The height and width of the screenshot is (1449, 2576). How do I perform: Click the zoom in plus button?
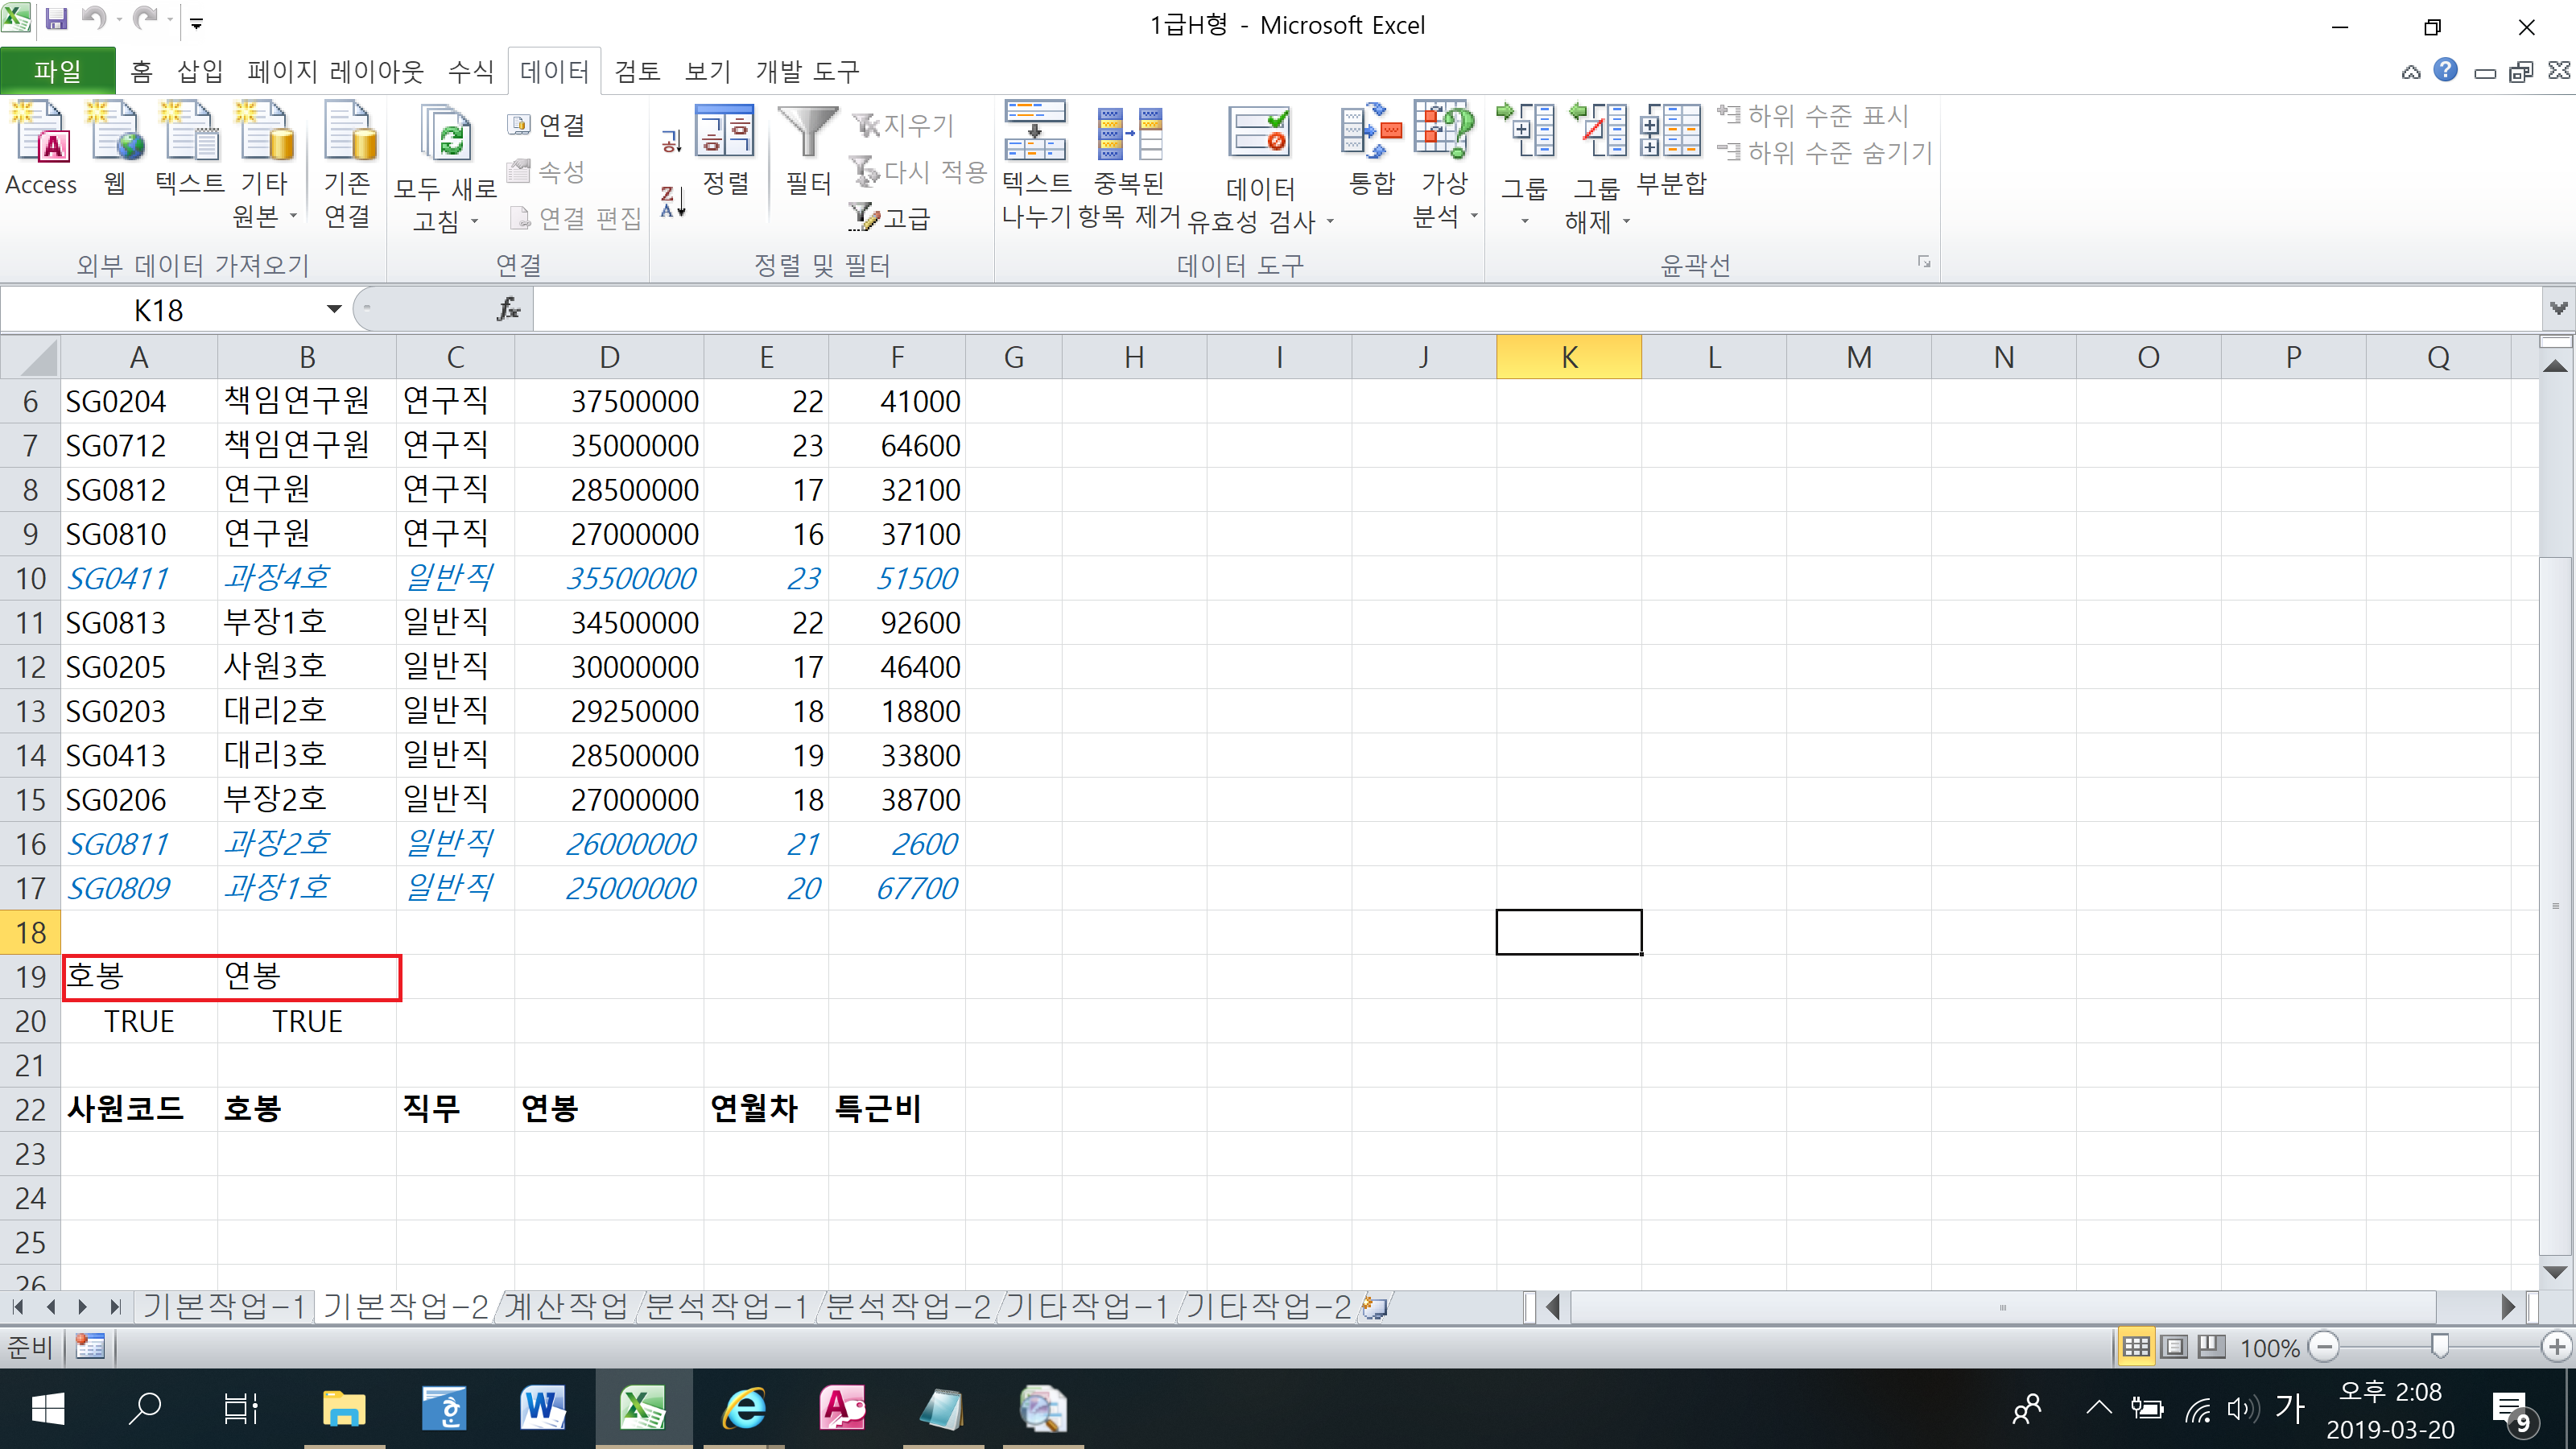click(x=2556, y=1347)
